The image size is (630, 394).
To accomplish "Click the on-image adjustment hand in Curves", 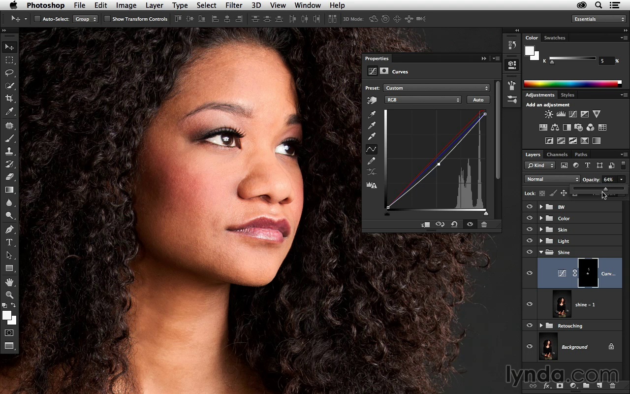I will tap(372, 100).
